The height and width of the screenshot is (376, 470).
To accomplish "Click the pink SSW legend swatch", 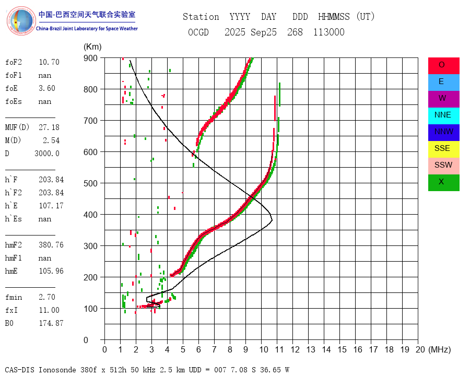I will click(443, 166).
